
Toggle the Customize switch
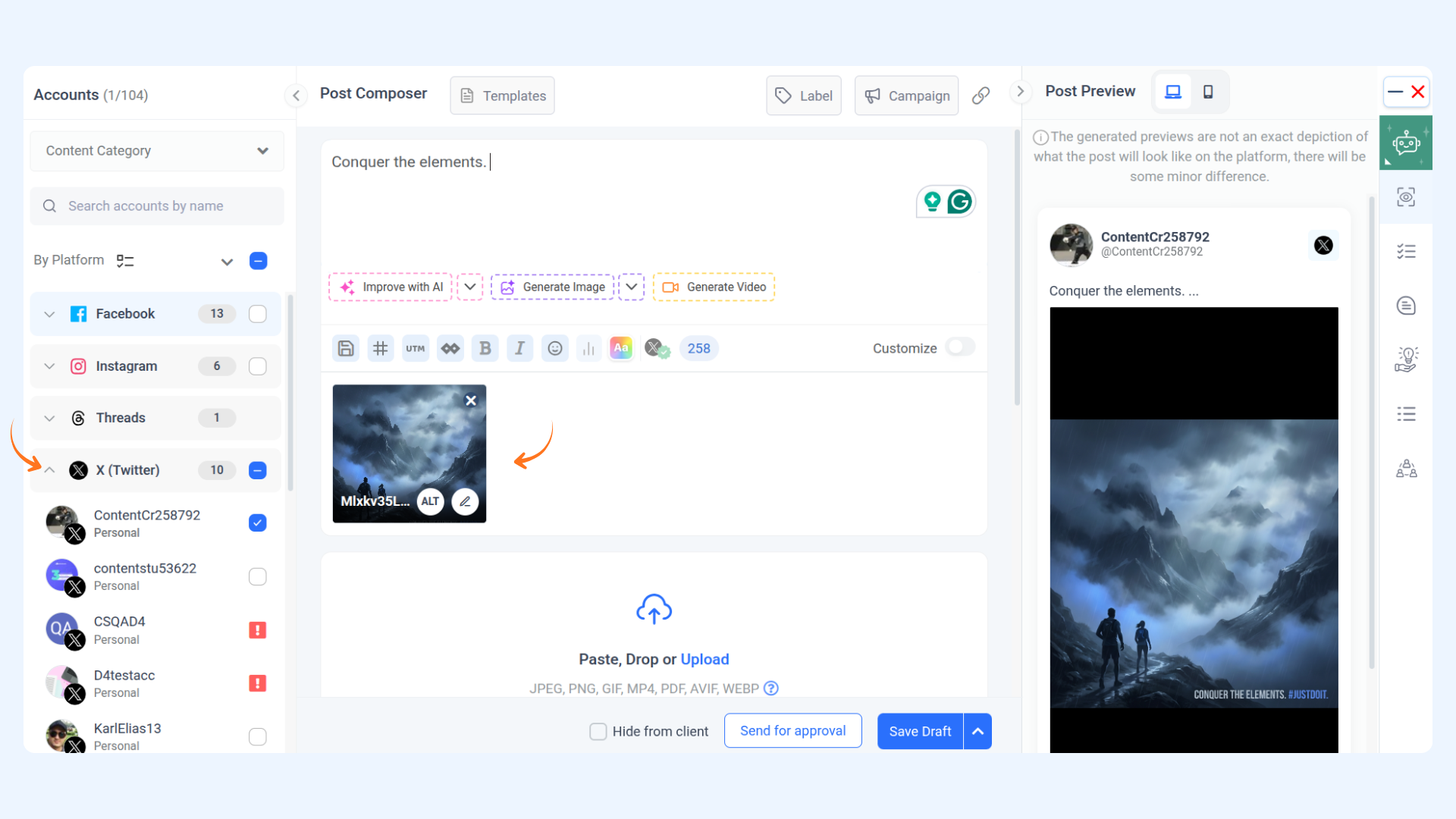[959, 347]
